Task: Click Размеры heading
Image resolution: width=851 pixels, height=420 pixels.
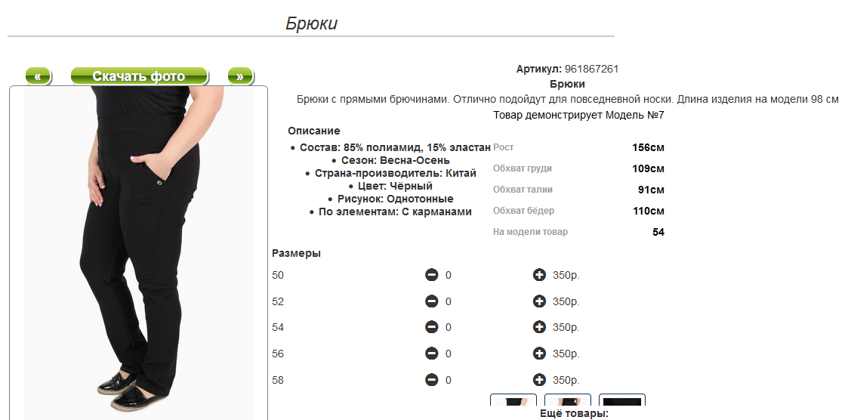Action: (x=296, y=253)
